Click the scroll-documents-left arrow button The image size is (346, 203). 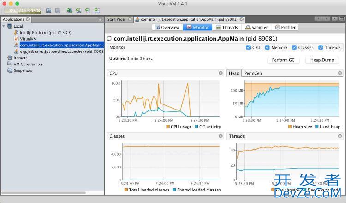319,19
